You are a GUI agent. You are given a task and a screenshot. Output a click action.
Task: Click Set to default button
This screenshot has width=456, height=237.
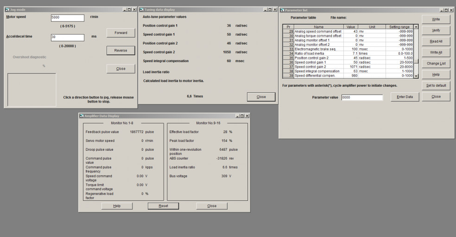(436, 86)
